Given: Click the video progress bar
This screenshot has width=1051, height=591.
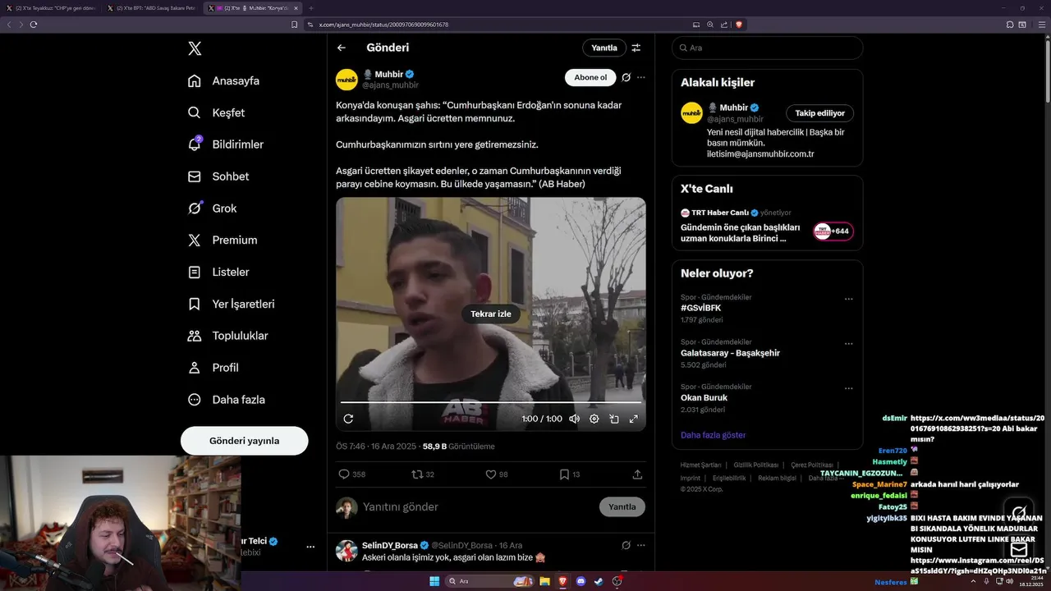Looking at the screenshot, I should click(x=491, y=402).
